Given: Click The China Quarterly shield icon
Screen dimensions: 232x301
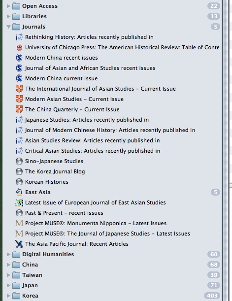Looking at the screenshot, I should tap(19, 109).
